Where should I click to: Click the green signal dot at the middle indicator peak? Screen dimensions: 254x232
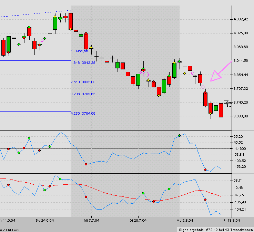pyautogui.click(x=179, y=135)
